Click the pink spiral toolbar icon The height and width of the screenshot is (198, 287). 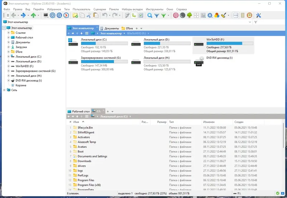click(176, 15)
